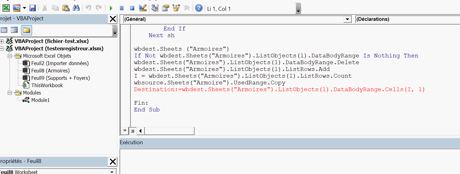Viewport: 460px width, 174px height.
Task: Open Visual Basic Help question mark icon
Action: point(199,8)
